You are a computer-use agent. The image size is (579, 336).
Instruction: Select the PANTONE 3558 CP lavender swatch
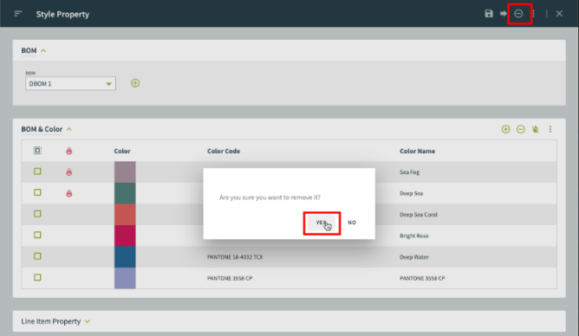tap(125, 278)
